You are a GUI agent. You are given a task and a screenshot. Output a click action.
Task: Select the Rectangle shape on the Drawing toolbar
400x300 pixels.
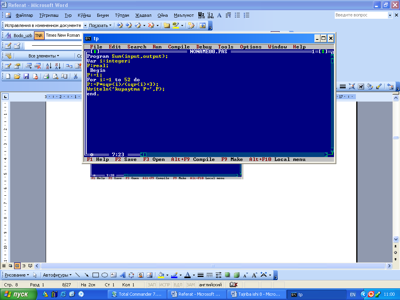click(96, 275)
